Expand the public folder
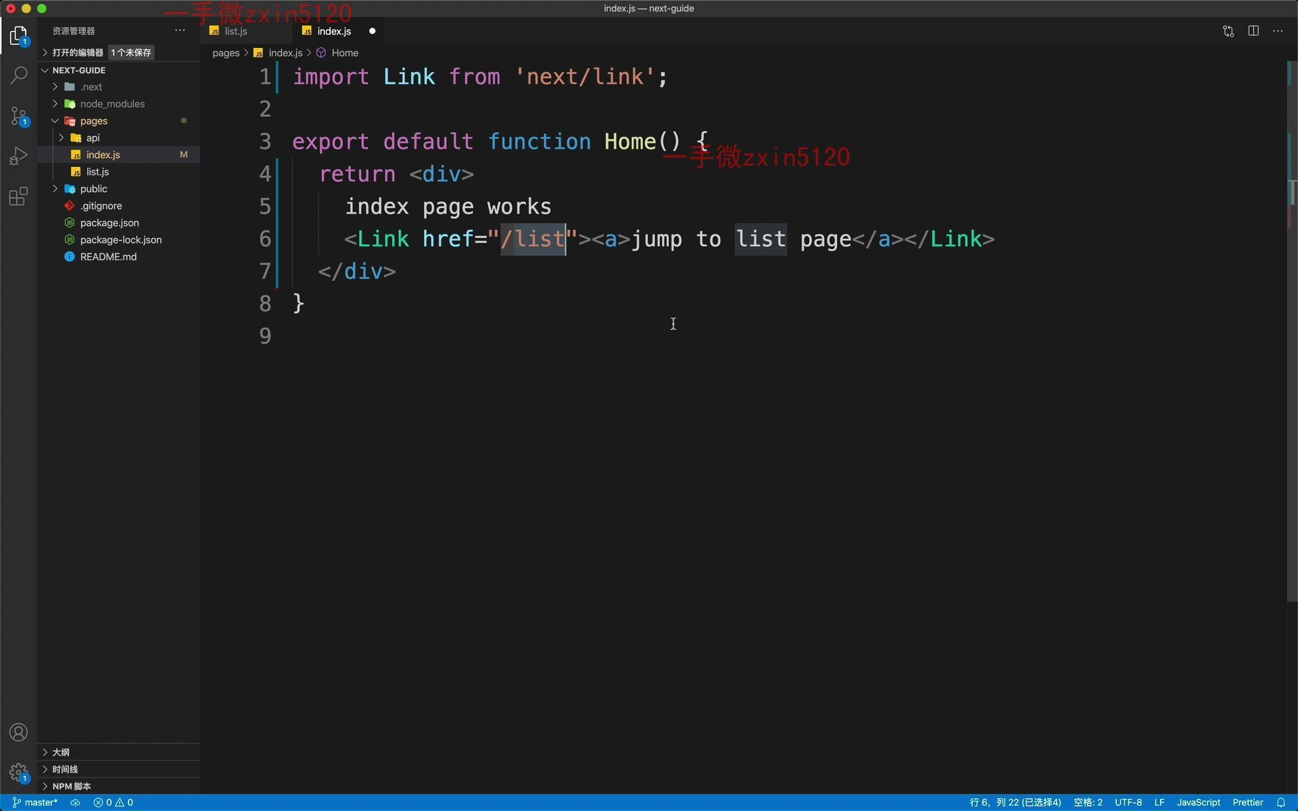 click(x=93, y=189)
